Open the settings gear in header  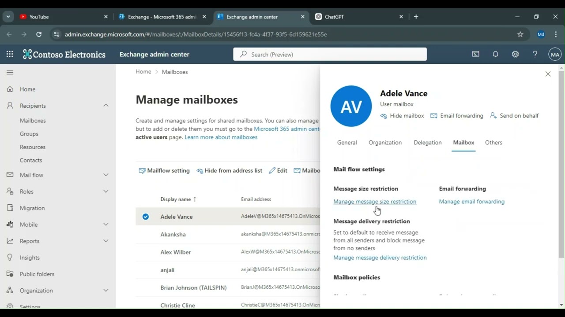(x=515, y=54)
